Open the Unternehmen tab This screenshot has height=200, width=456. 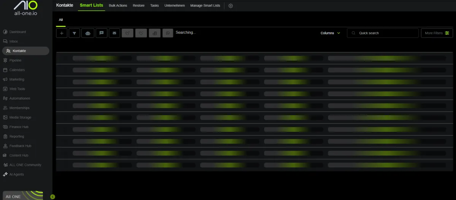tap(174, 6)
